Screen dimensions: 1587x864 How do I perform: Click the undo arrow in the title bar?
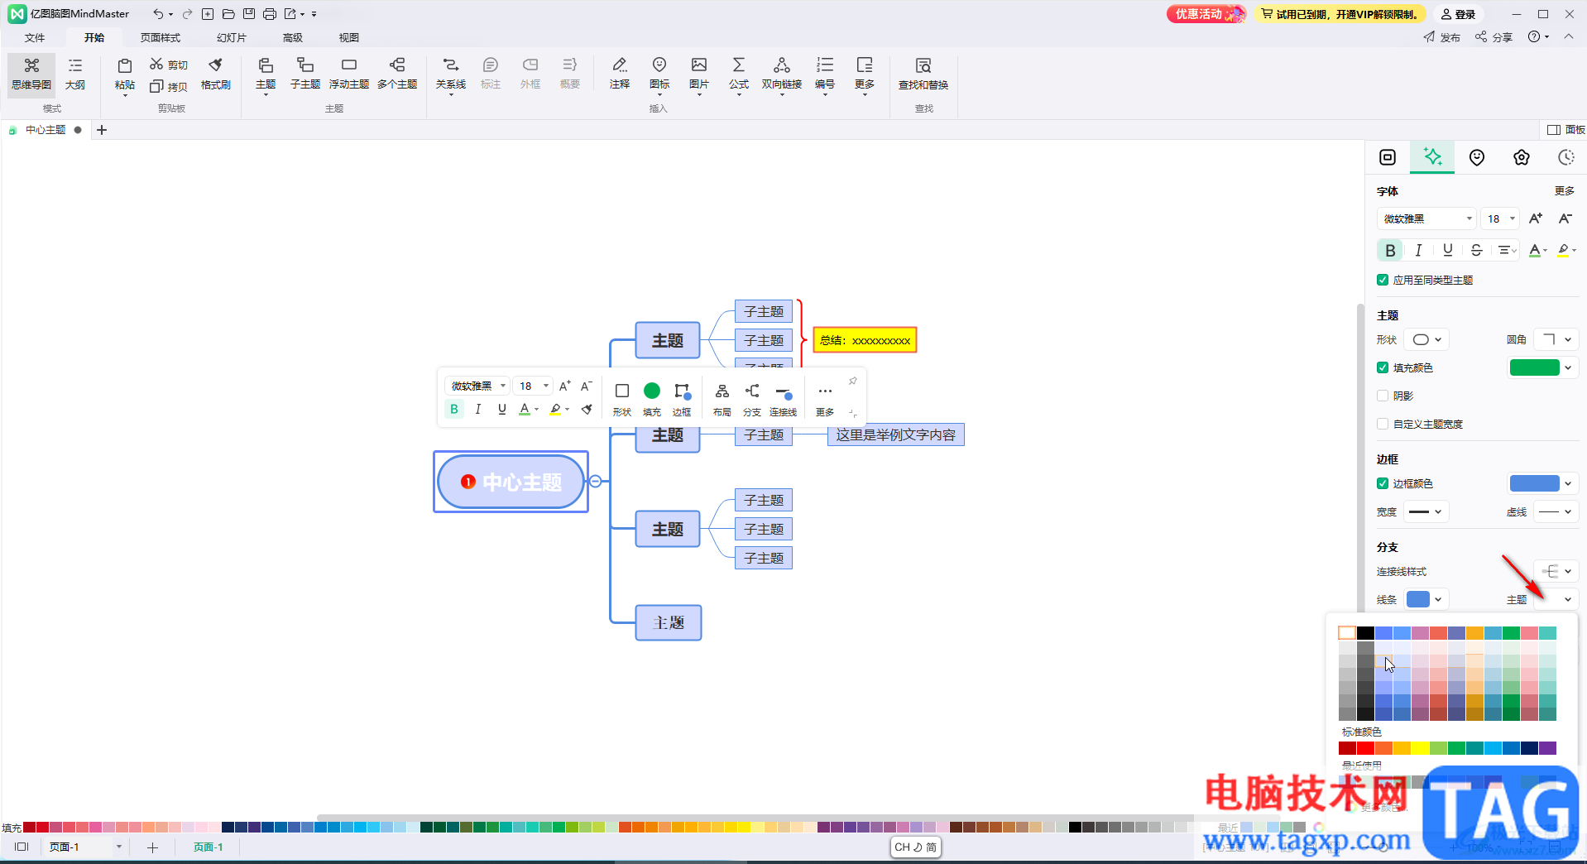tap(158, 14)
